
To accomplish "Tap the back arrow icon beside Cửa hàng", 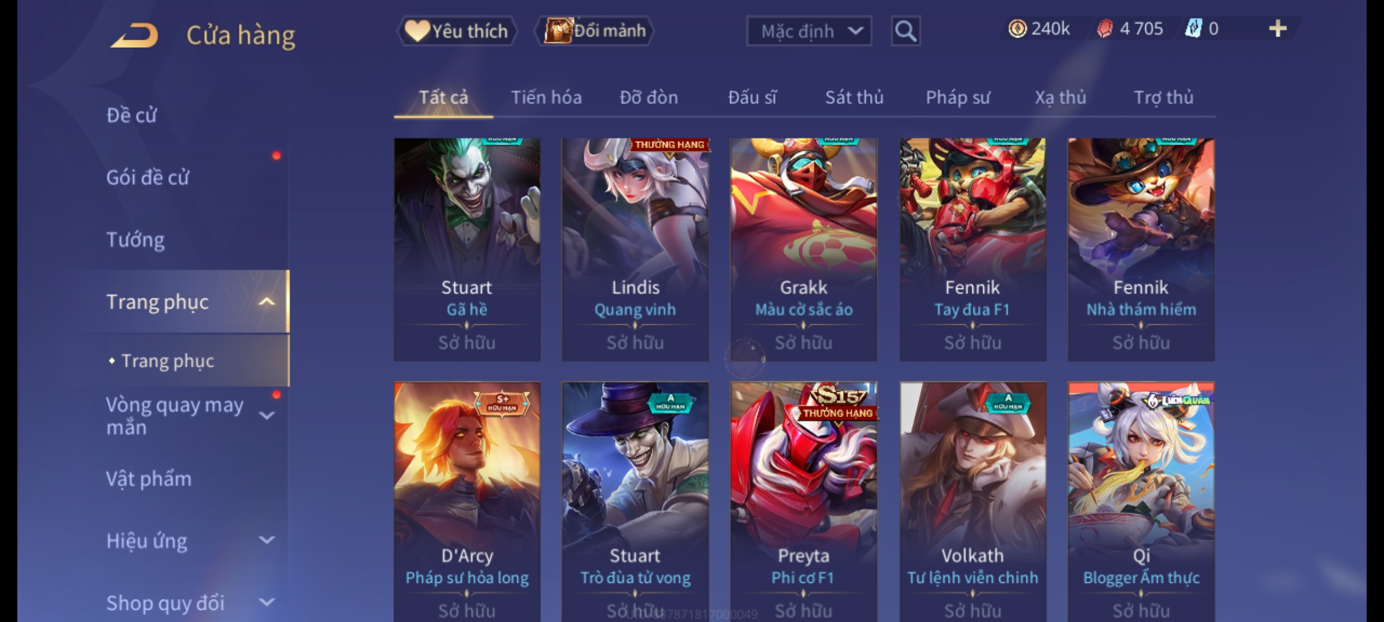I will [134, 35].
